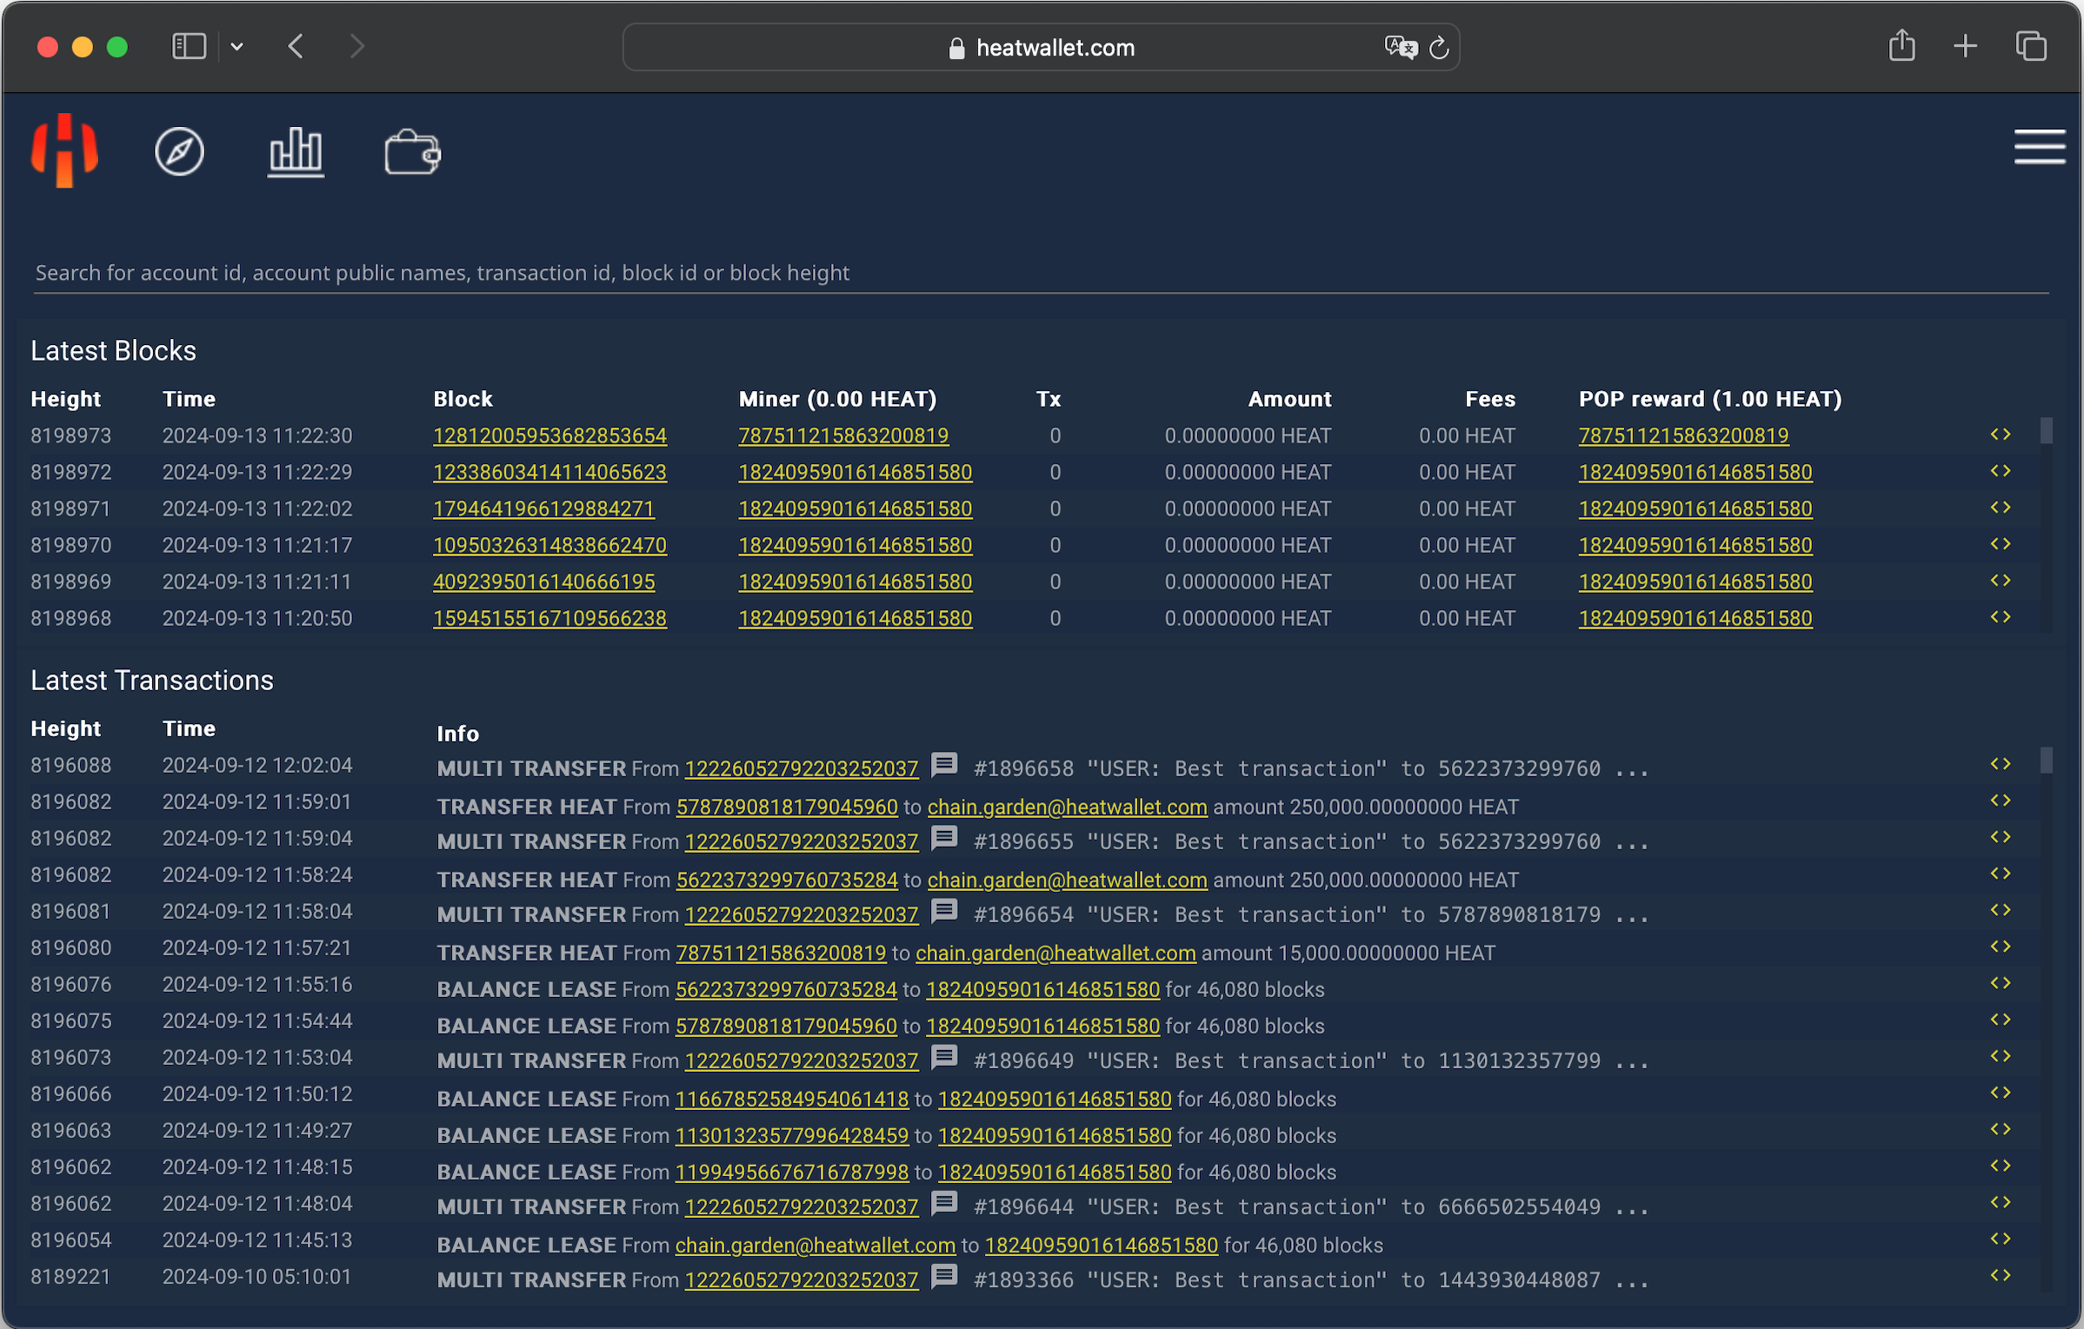Open a new tab with plus icon

(x=1965, y=47)
